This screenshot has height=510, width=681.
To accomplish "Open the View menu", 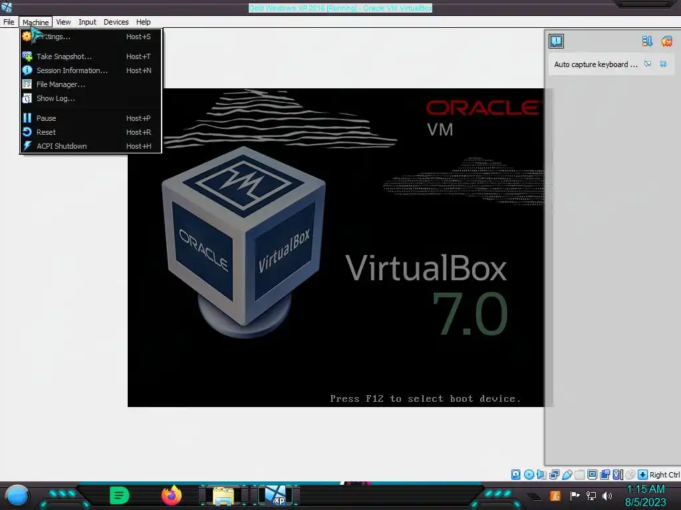I will pos(63,22).
